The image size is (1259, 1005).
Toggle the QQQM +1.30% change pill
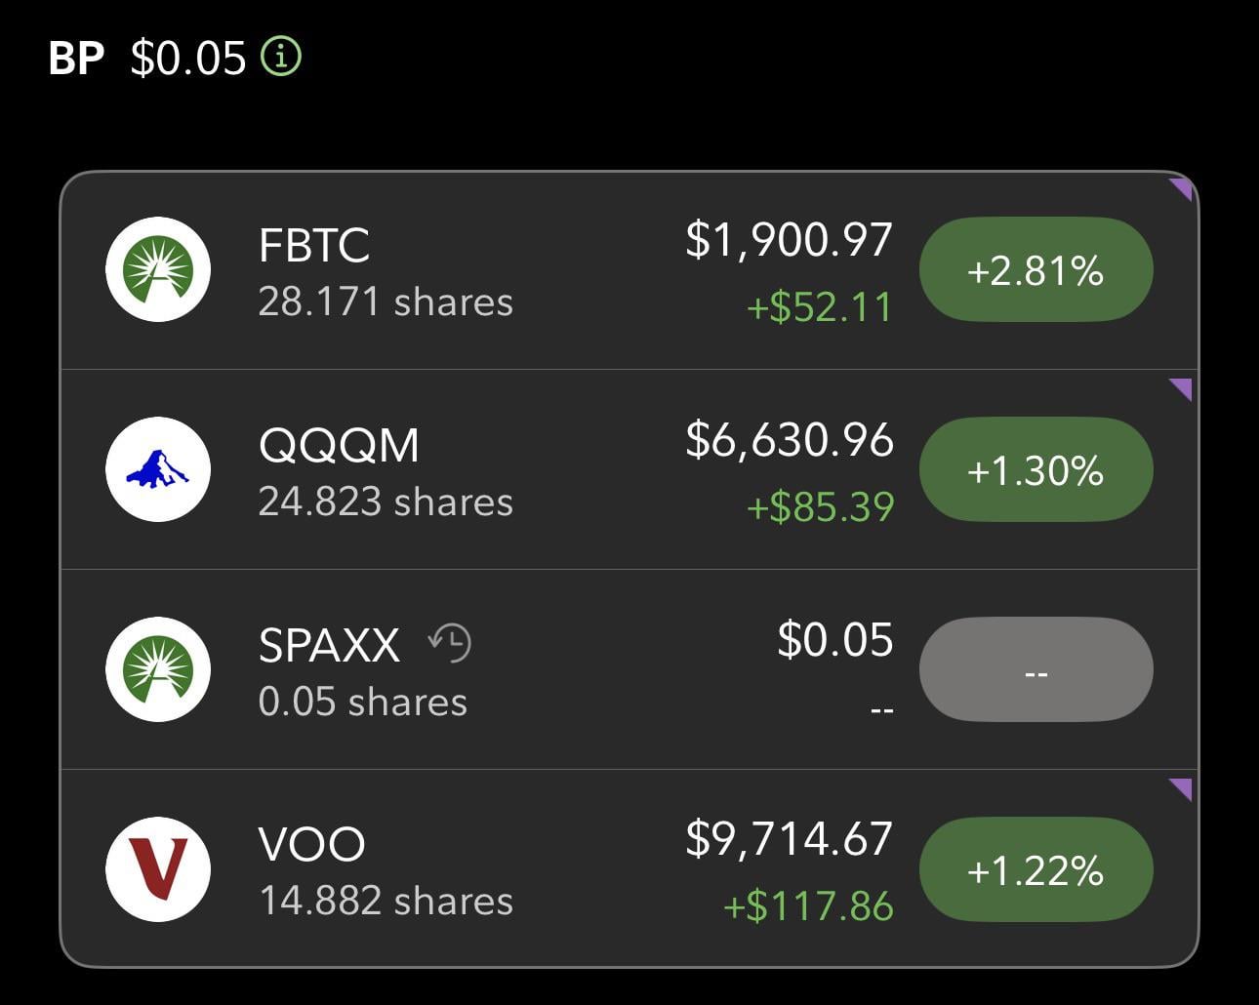click(x=1036, y=470)
